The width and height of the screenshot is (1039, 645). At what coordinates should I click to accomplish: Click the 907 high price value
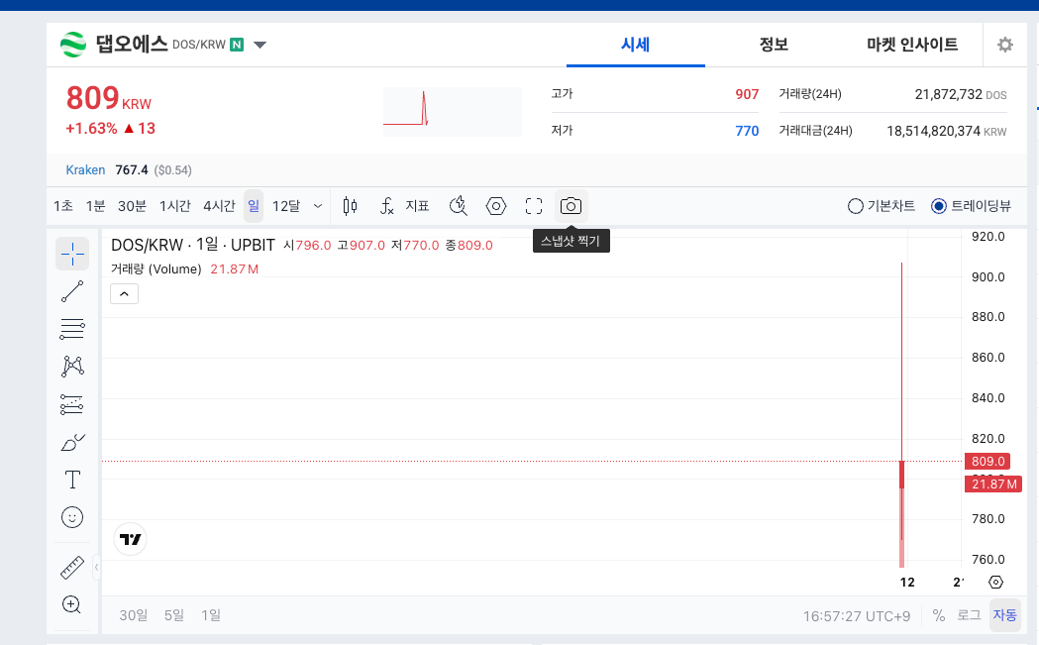click(747, 94)
